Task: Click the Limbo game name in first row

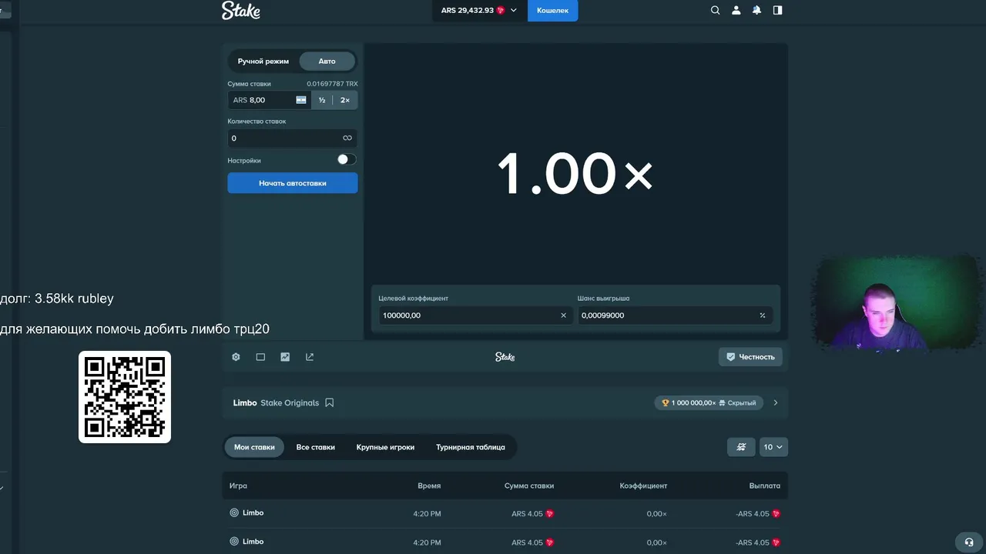Action: (x=253, y=512)
